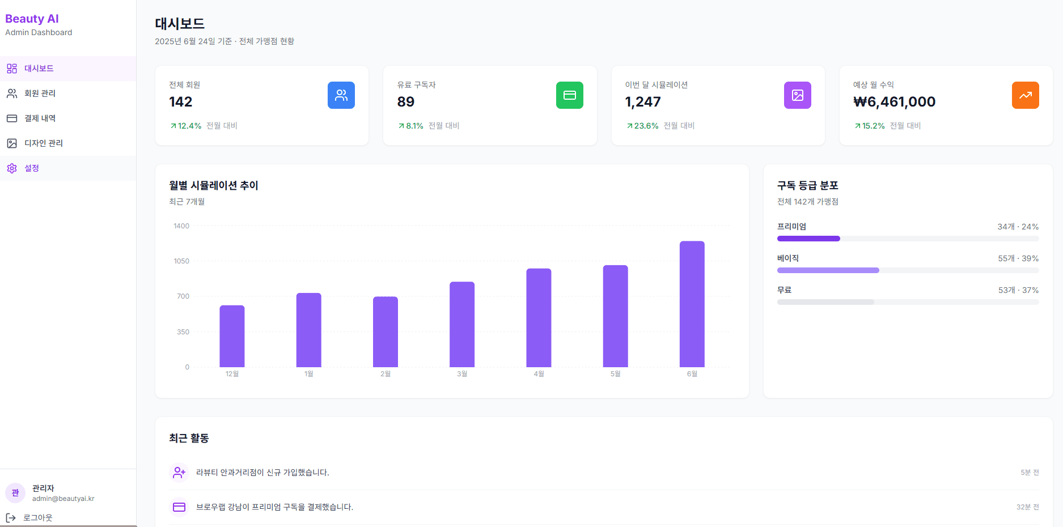
Task: Click the 2월 bar in the chart
Action: point(386,331)
